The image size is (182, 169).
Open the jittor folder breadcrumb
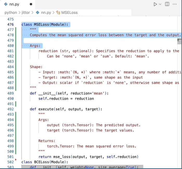26,12
